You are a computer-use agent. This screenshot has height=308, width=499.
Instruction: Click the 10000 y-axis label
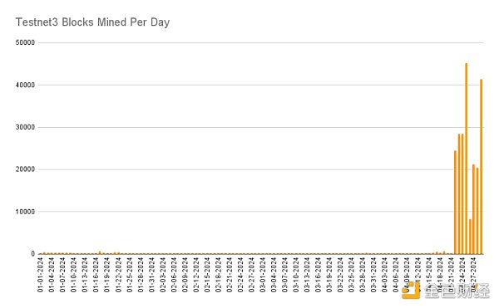coord(25,212)
